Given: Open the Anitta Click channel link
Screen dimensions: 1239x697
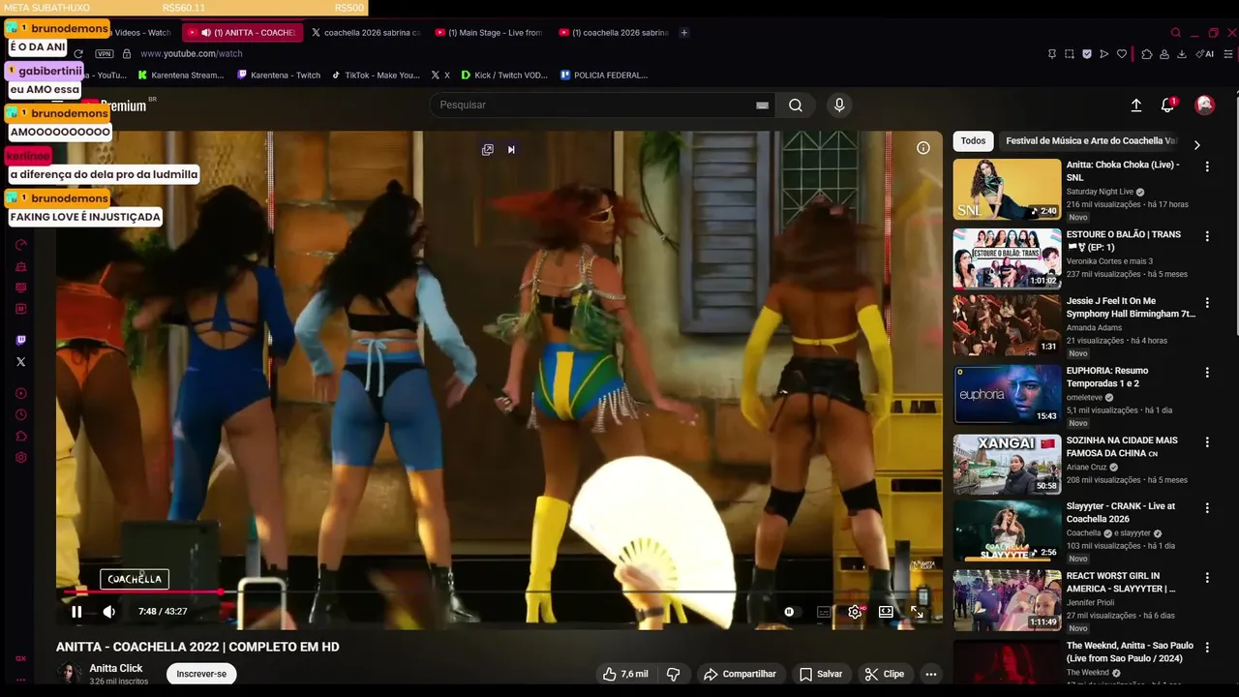Looking at the screenshot, I should [116, 668].
